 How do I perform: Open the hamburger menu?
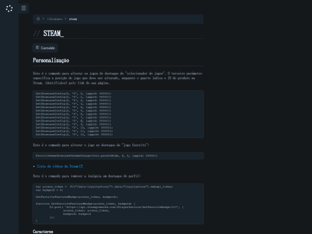coord(24,8)
